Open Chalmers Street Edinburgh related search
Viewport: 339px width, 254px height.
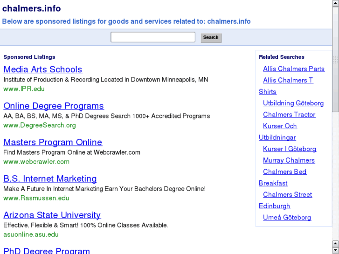point(288,194)
